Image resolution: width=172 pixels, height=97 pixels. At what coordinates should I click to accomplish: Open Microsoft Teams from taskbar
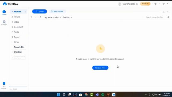[97, 95]
